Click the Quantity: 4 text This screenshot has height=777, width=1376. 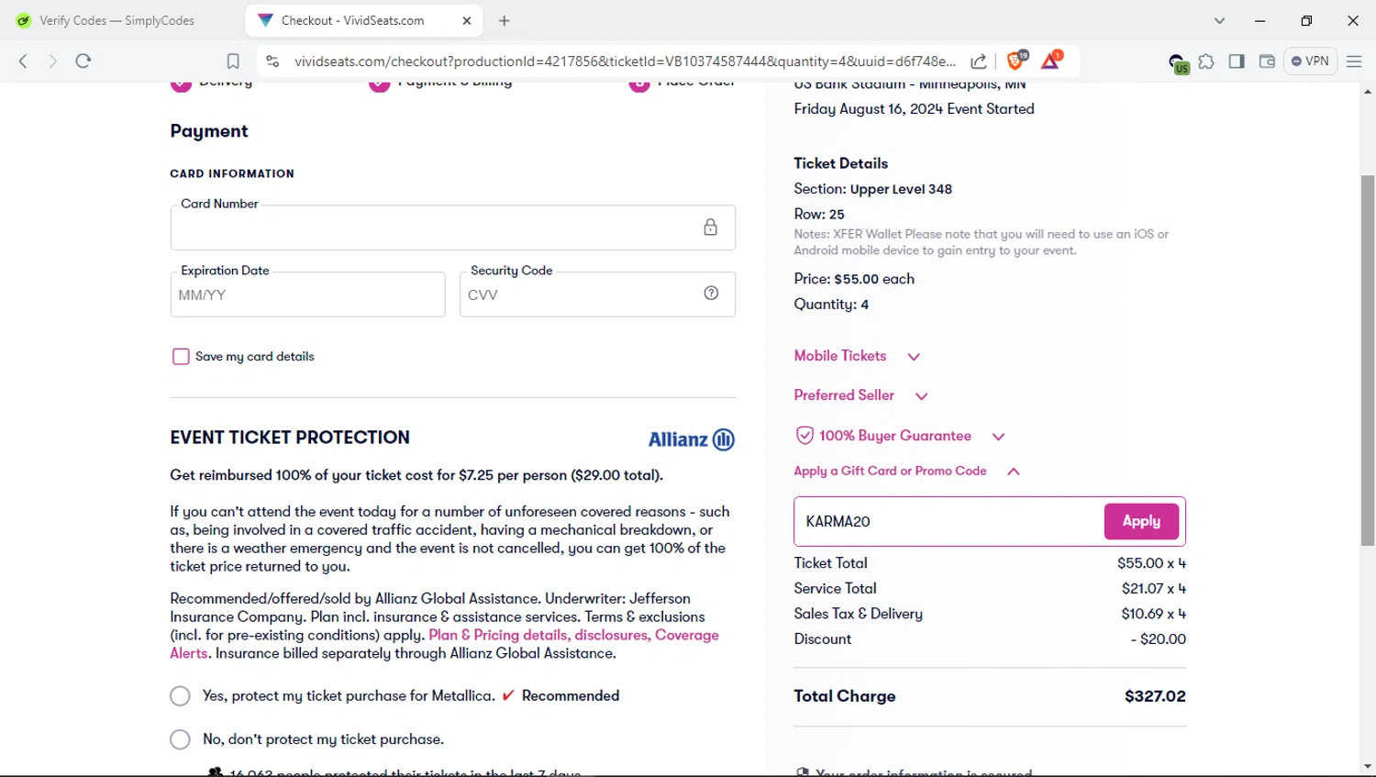[831, 305]
